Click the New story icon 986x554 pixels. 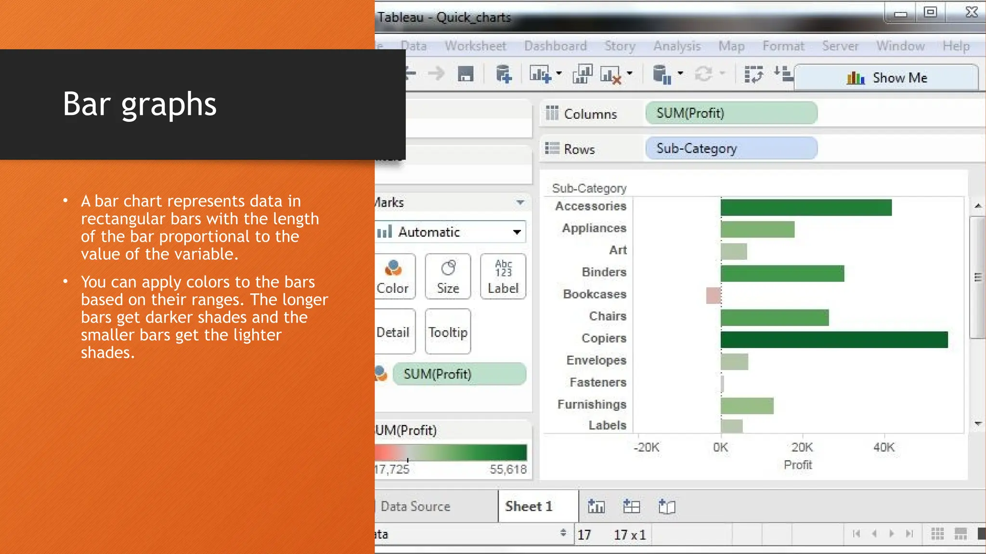pyautogui.click(x=667, y=506)
